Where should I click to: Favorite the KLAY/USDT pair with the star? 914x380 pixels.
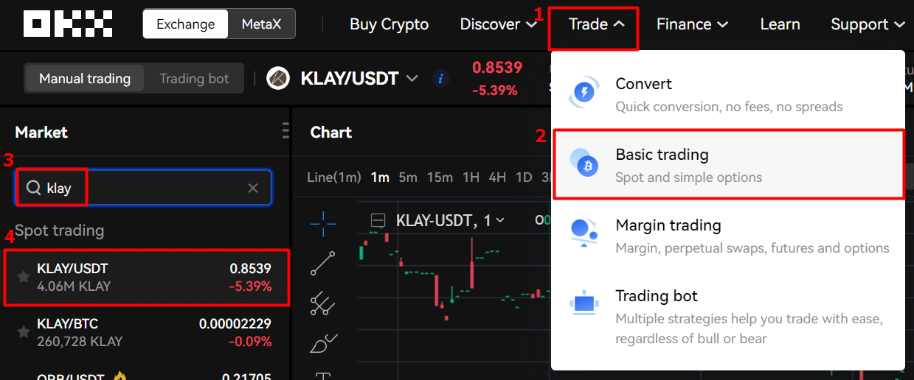click(24, 277)
